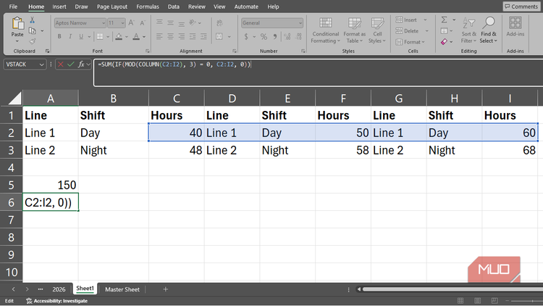Click the Copy icon in Clipboard group
Screen dimensions: 543x306
coord(32,31)
